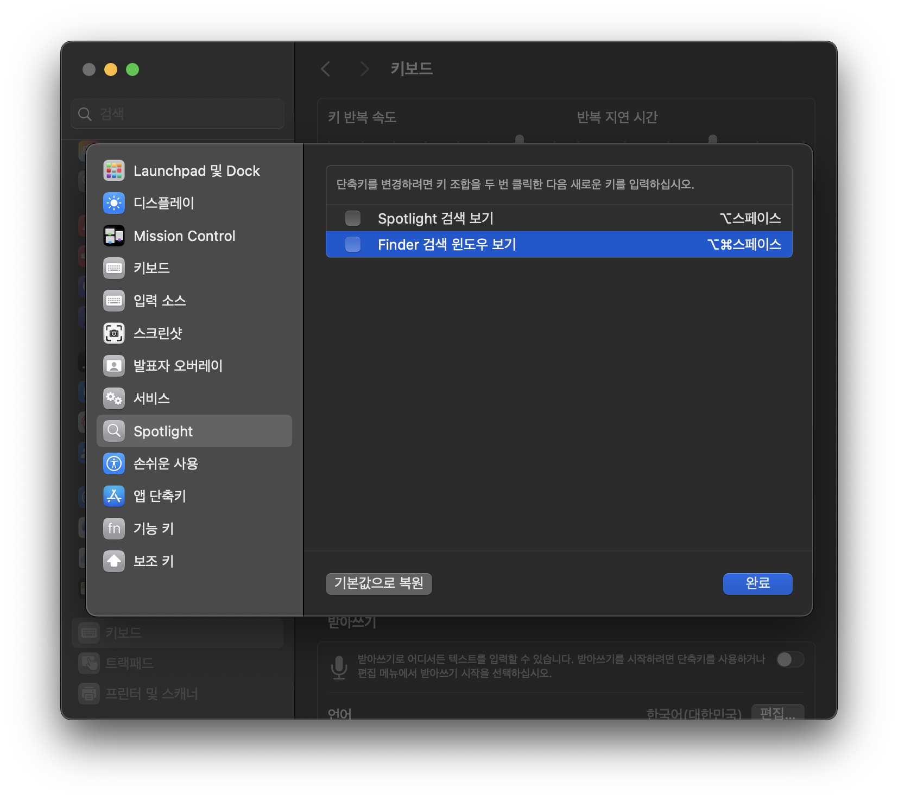Click the 프린터 및 스캐너 icon in background sidebar
Screen dimensions: 898x800
(x=89, y=694)
